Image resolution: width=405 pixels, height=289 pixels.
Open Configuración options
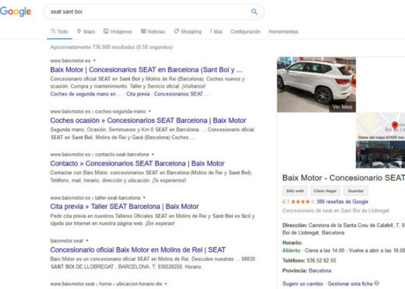[245, 31]
